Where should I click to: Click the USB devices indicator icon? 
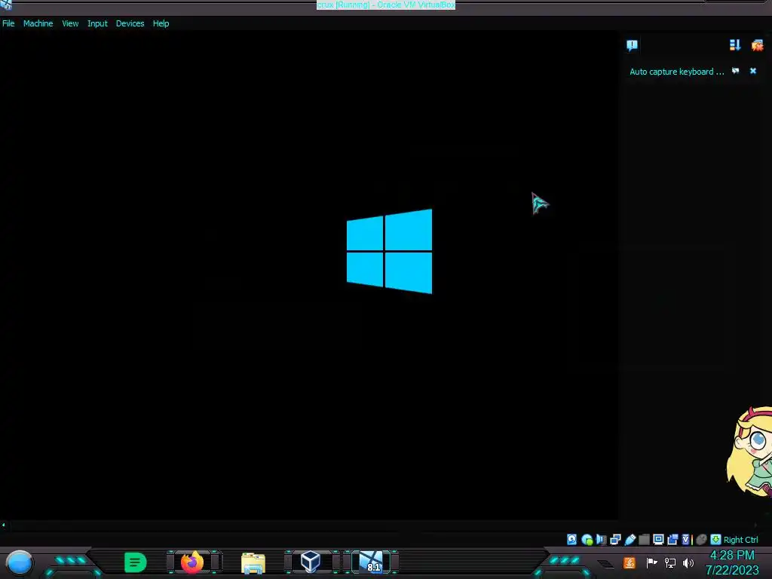click(630, 540)
